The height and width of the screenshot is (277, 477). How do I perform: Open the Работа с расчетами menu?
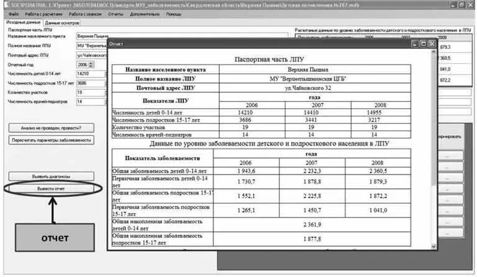point(44,14)
